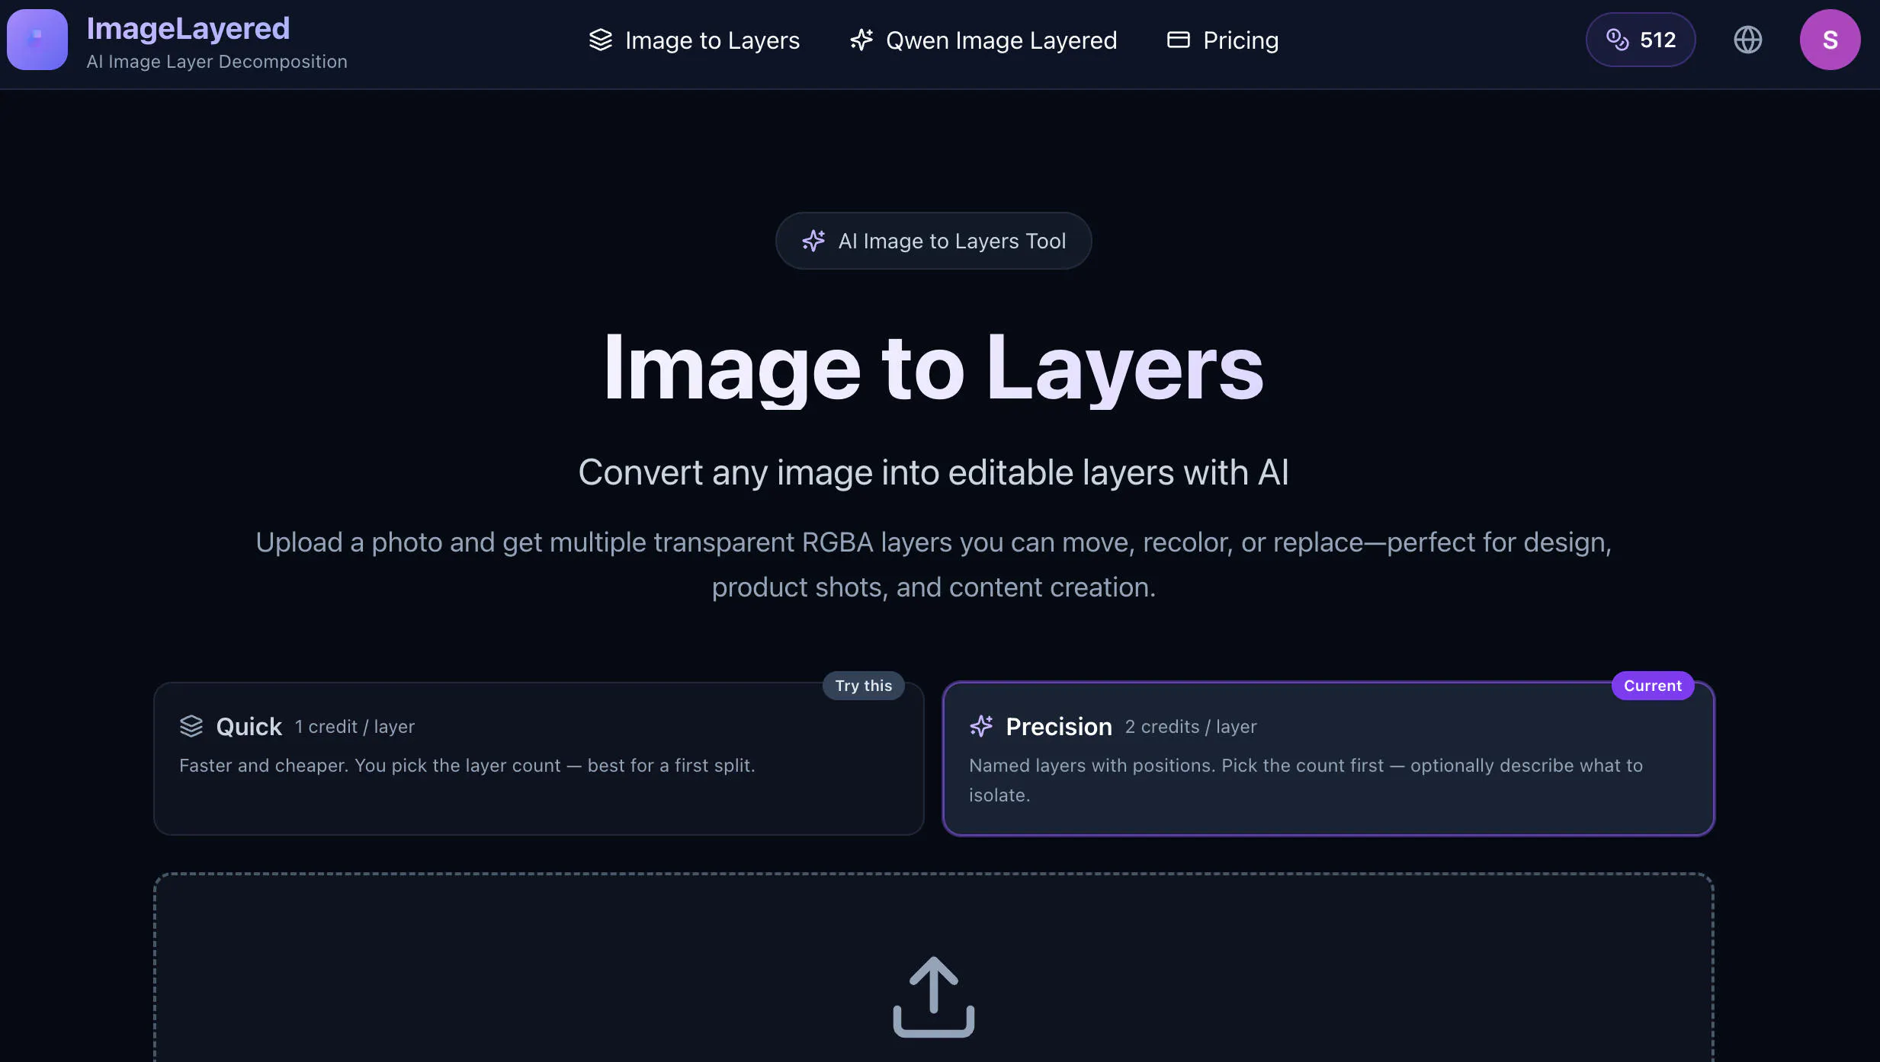Open the globe language selector
This screenshot has height=1062, width=1880.
[x=1748, y=40]
